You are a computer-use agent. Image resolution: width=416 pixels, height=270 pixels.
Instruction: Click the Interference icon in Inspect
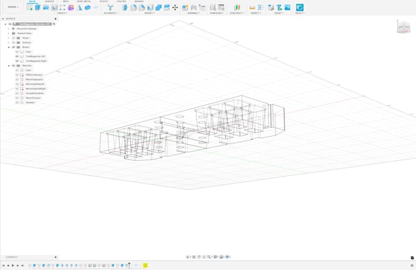[x=260, y=7]
